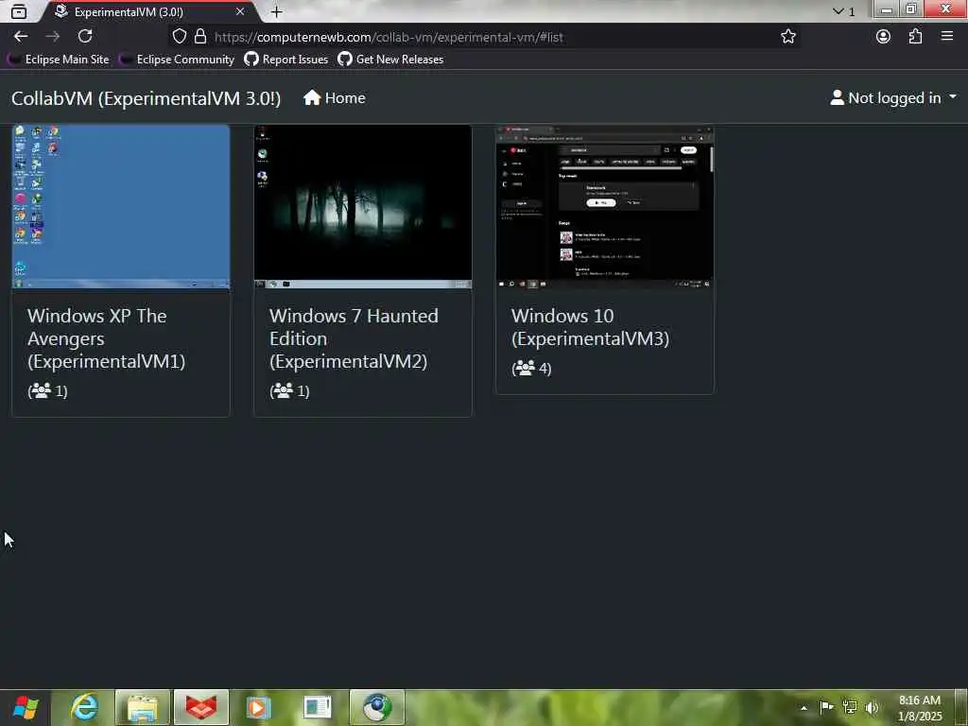Open the Report Issues bookmark

click(285, 60)
